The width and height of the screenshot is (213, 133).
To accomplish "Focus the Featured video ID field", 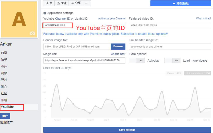I will click(170, 25).
